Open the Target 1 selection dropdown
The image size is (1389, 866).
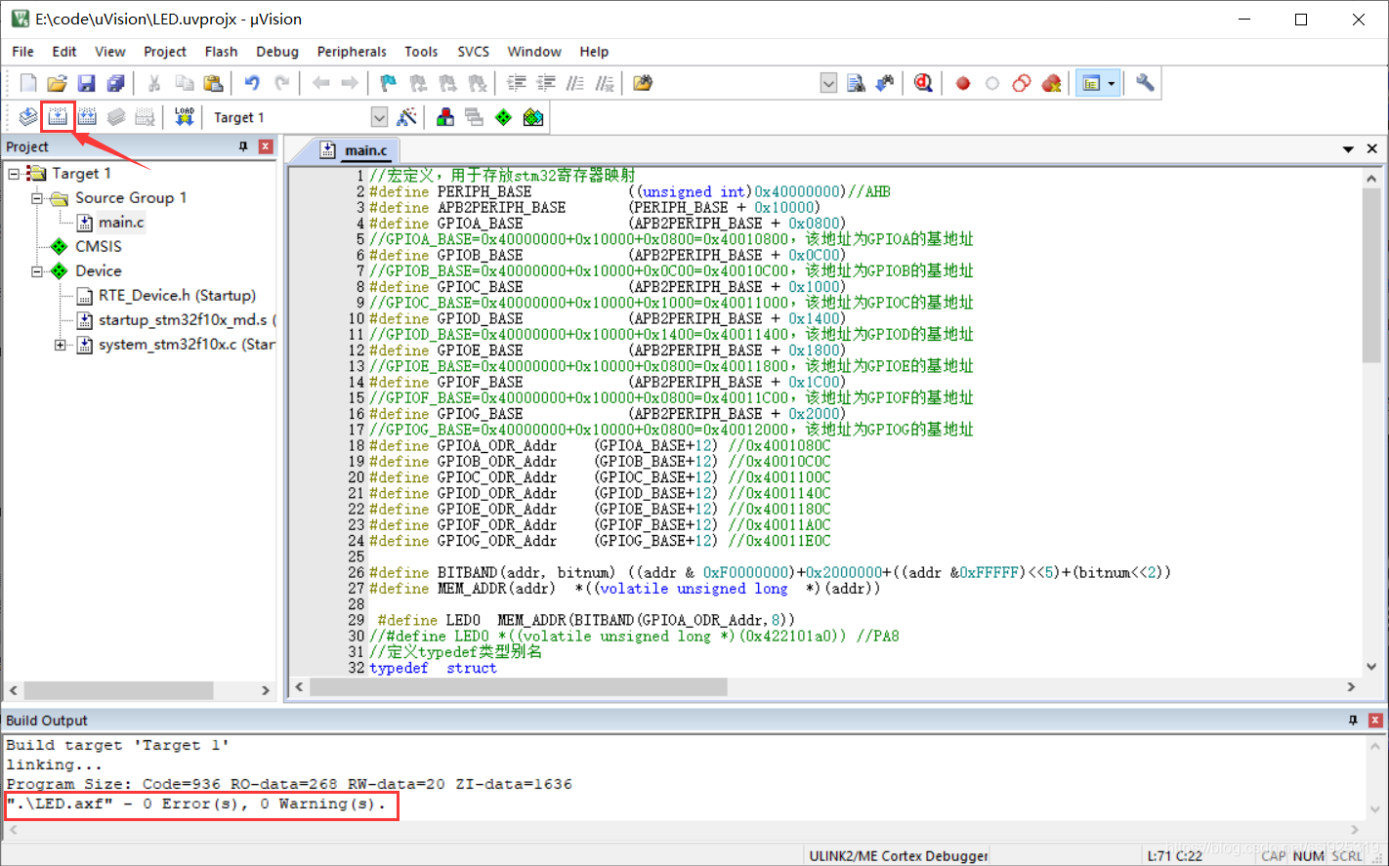click(380, 117)
